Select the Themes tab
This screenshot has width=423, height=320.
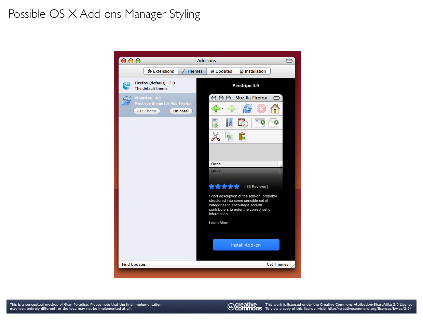point(192,71)
